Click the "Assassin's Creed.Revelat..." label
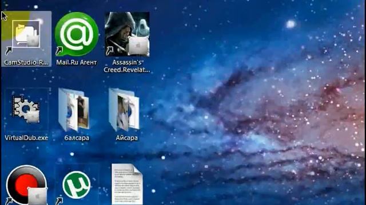366x205 pixels. click(127, 66)
